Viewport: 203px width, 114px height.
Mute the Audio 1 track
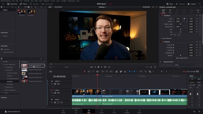[62, 102]
